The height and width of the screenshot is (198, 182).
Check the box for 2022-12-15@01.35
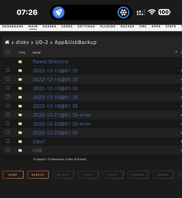point(8,88)
